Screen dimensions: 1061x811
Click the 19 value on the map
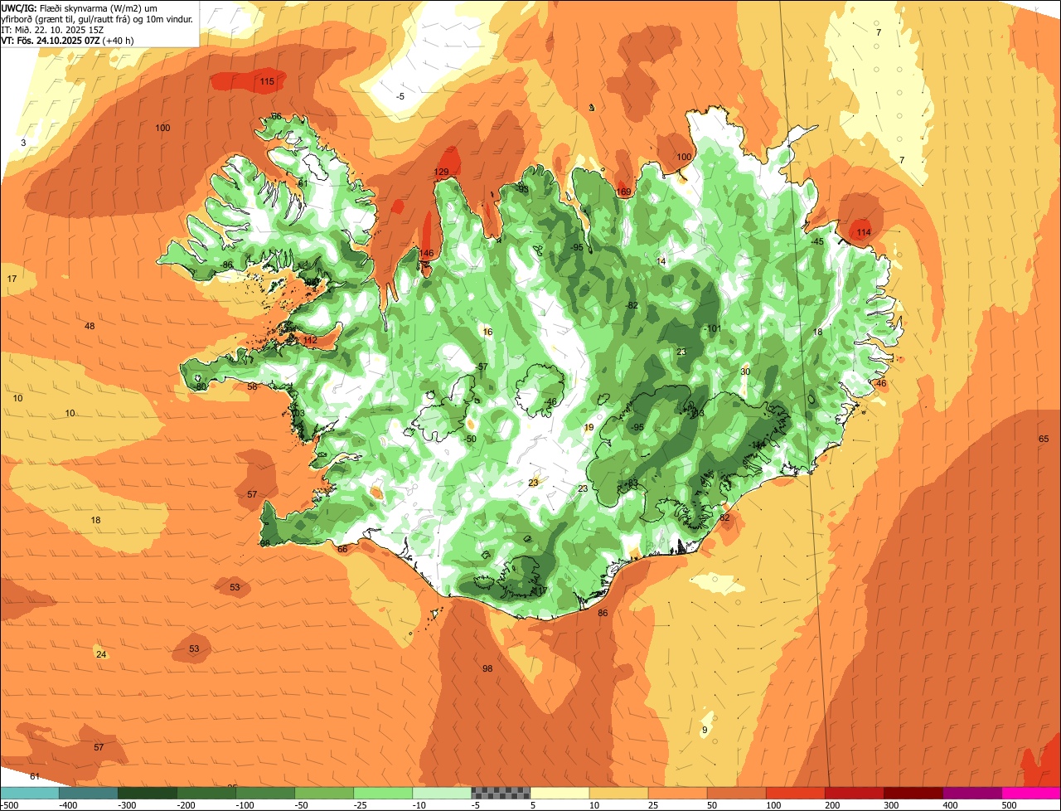coord(589,427)
